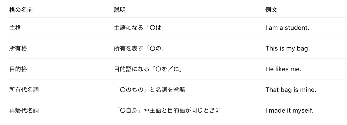Click the 例文 column header
347x125 pixels.
click(271, 10)
